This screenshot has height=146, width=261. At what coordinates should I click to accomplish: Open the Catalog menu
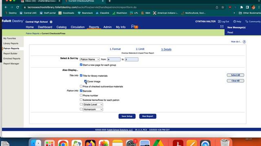(62, 27)
